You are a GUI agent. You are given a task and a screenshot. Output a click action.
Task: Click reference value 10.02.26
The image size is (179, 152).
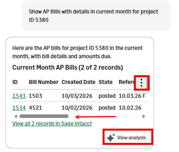130,108
